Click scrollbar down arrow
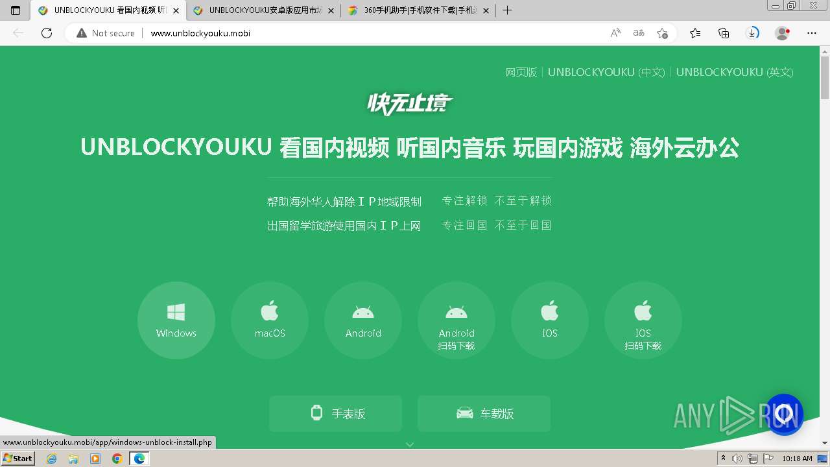830x467 pixels. coord(825,443)
